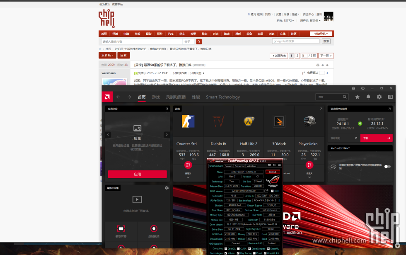Viewport: 406px width, 255px height.
Task: Open AMD Software settings gear
Action: click(x=379, y=97)
